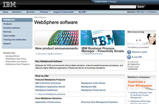
Task: Open the WebSphere Portal Server link
Action: point(93,90)
